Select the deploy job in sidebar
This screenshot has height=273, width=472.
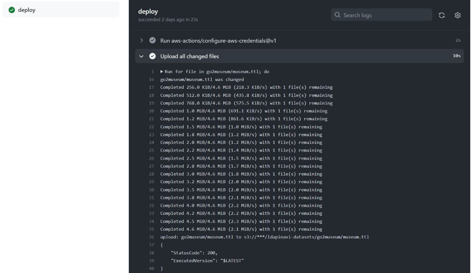[x=61, y=10]
